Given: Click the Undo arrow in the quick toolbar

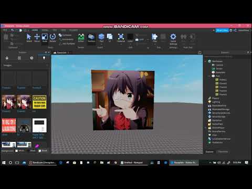Looking at the screenshot, I should pyautogui.click(x=12, y=30).
